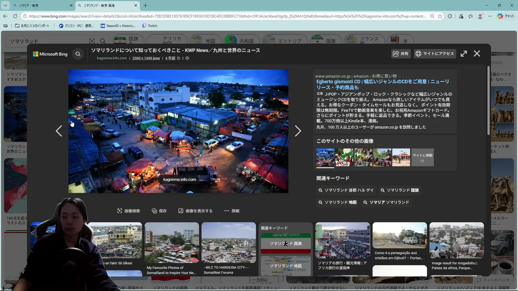The image size is (518, 291).
Task: Show next image with right arrow
Action: point(298,131)
